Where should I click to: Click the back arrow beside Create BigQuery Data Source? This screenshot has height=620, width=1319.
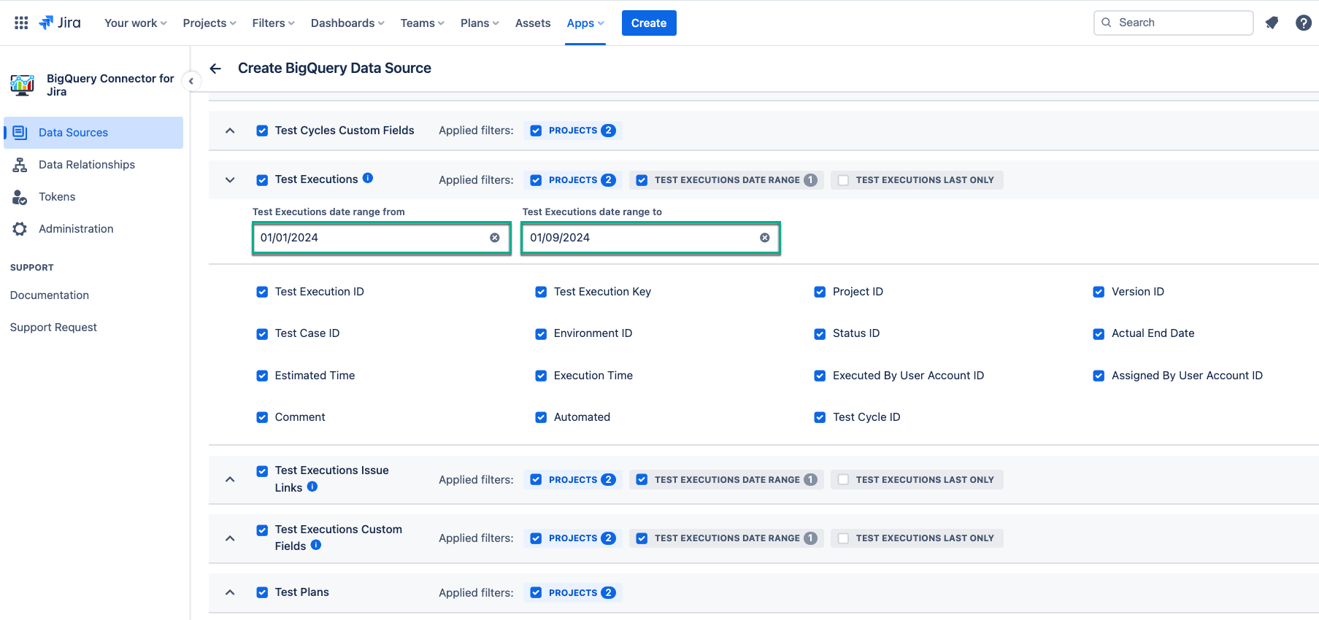click(215, 69)
